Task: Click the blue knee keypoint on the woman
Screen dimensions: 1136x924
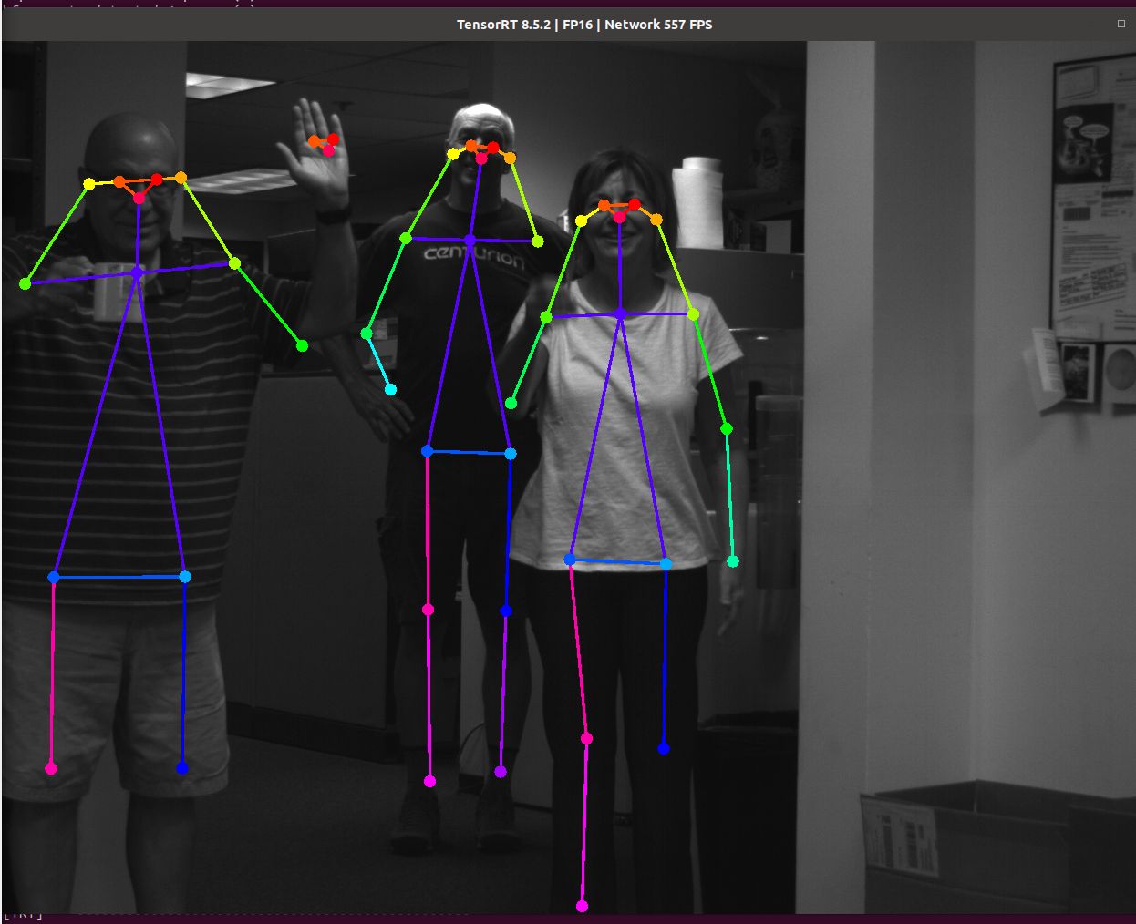Action: (664, 748)
